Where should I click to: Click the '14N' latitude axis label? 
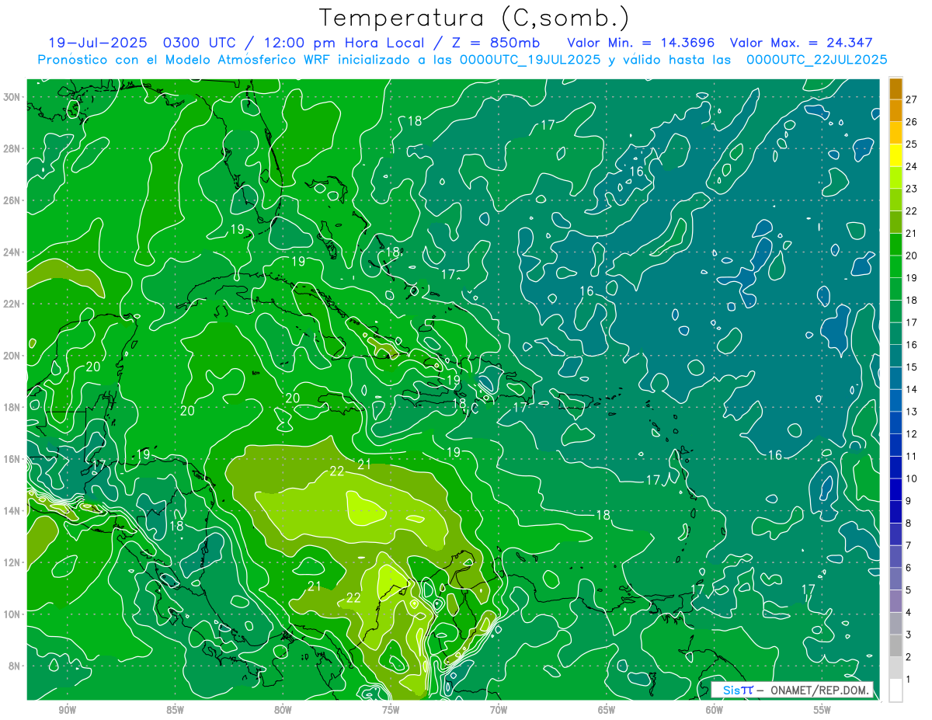point(13,511)
